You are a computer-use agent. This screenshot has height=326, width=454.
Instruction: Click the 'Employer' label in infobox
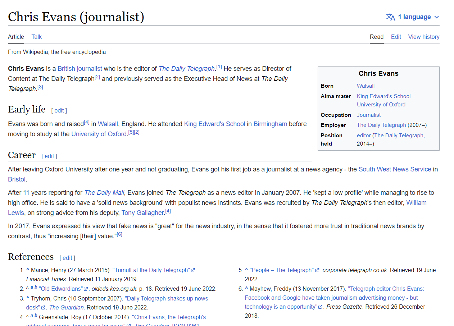click(x=333, y=125)
